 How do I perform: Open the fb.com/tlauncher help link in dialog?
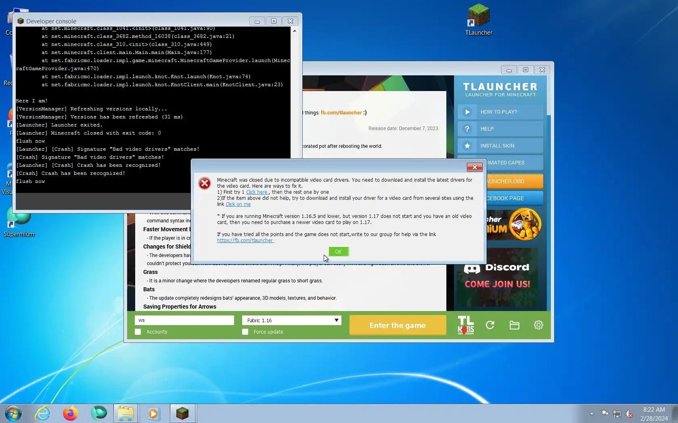[x=245, y=241]
